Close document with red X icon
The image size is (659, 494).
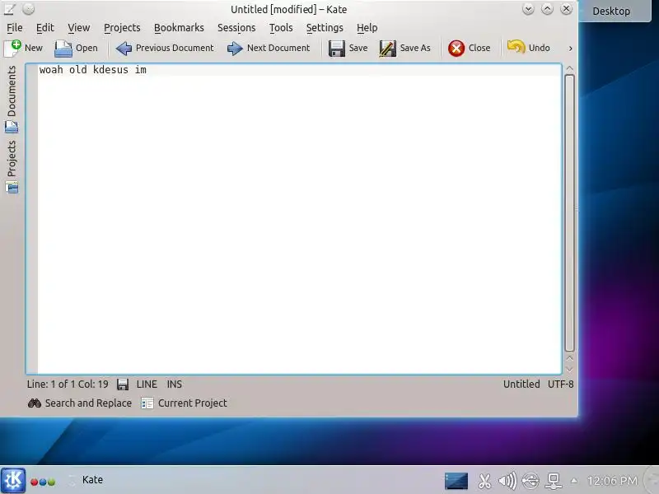pos(456,49)
